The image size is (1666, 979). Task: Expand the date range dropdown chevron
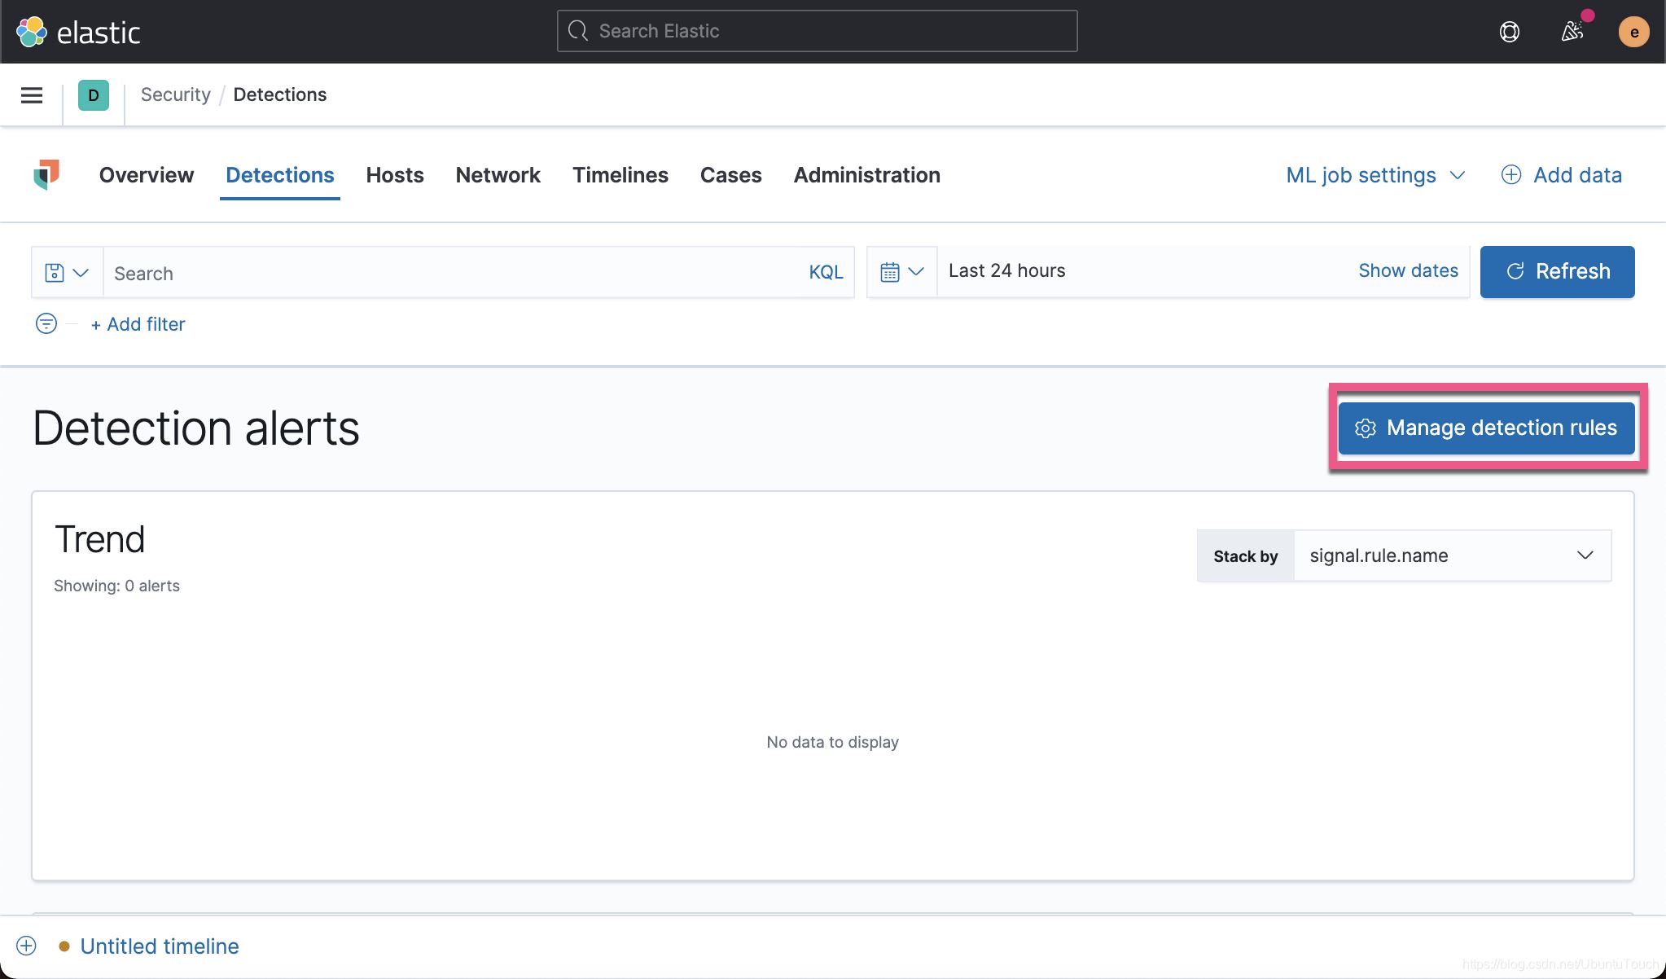coord(917,271)
